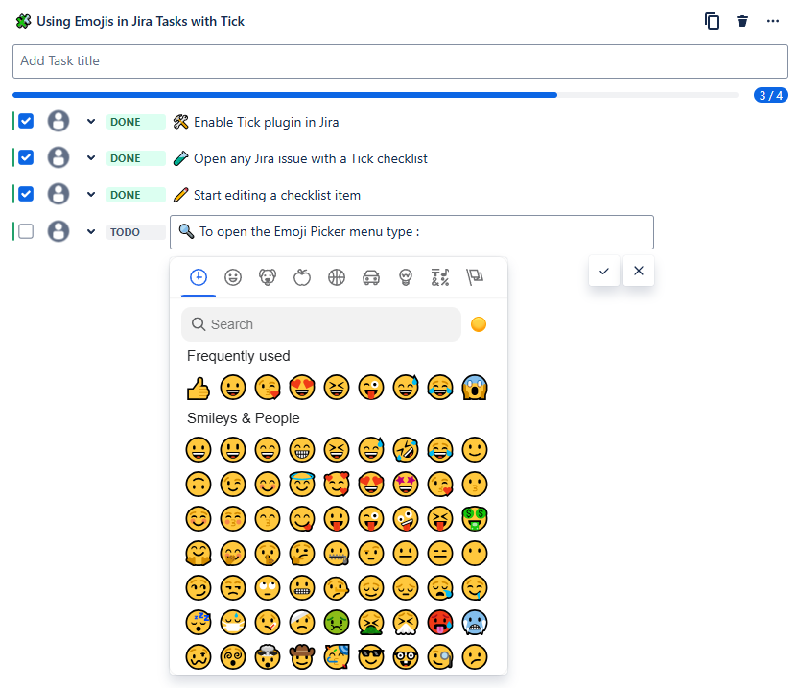Click 'Start editing a checklist item' text
798x688 pixels.
277,195
